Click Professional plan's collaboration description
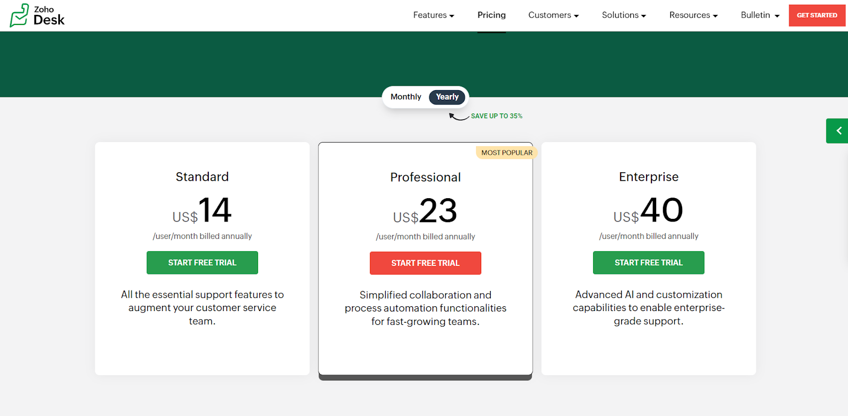The image size is (848, 416). coord(425,308)
